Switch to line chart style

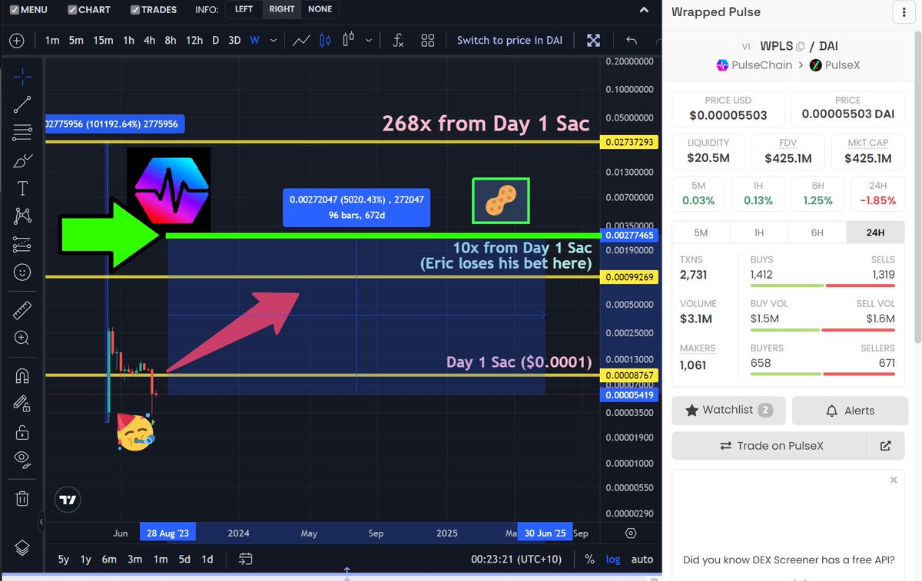point(302,41)
